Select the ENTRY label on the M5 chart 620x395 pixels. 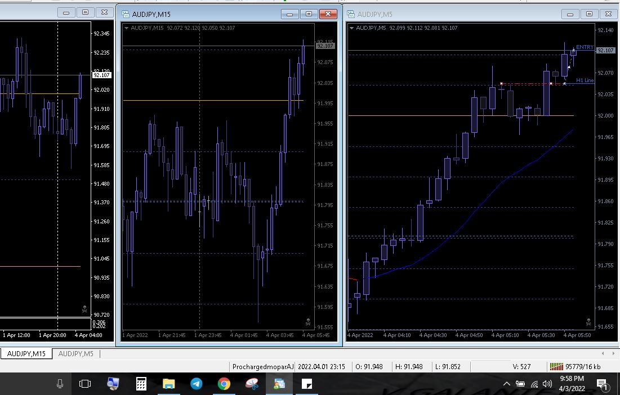[x=585, y=47]
